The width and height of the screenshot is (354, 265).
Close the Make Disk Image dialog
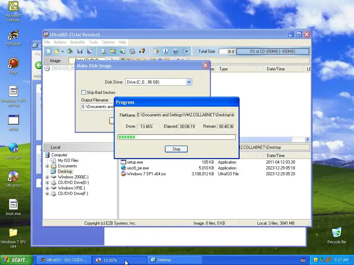click(x=205, y=66)
